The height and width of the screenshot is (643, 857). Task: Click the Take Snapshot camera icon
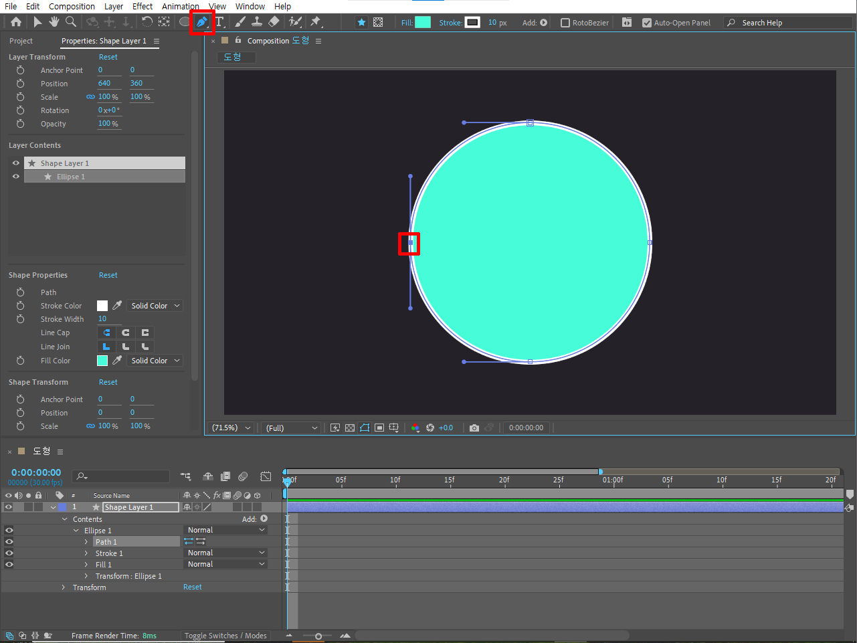[x=474, y=428]
